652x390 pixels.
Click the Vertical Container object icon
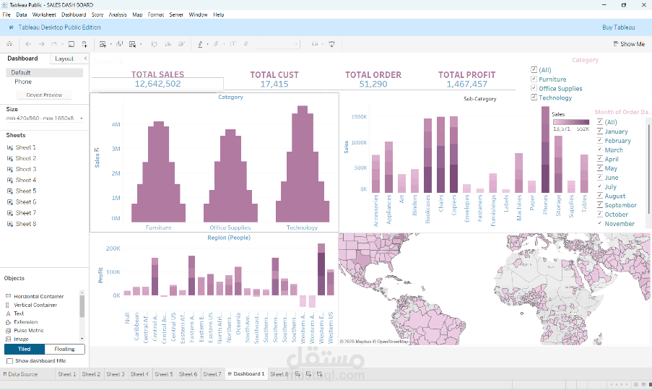tap(8, 305)
